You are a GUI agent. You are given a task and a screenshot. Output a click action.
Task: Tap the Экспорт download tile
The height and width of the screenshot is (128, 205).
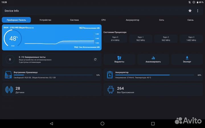[x=187, y=59]
